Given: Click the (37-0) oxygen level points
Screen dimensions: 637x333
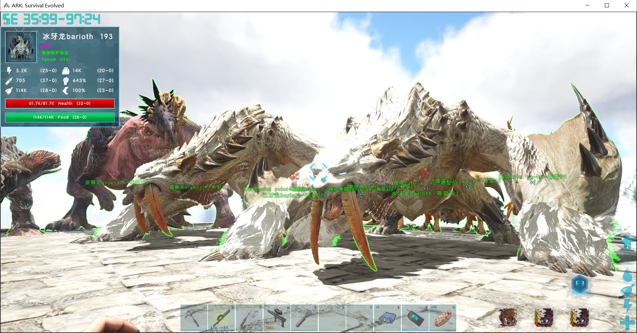Looking at the screenshot, I should coord(49,81).
